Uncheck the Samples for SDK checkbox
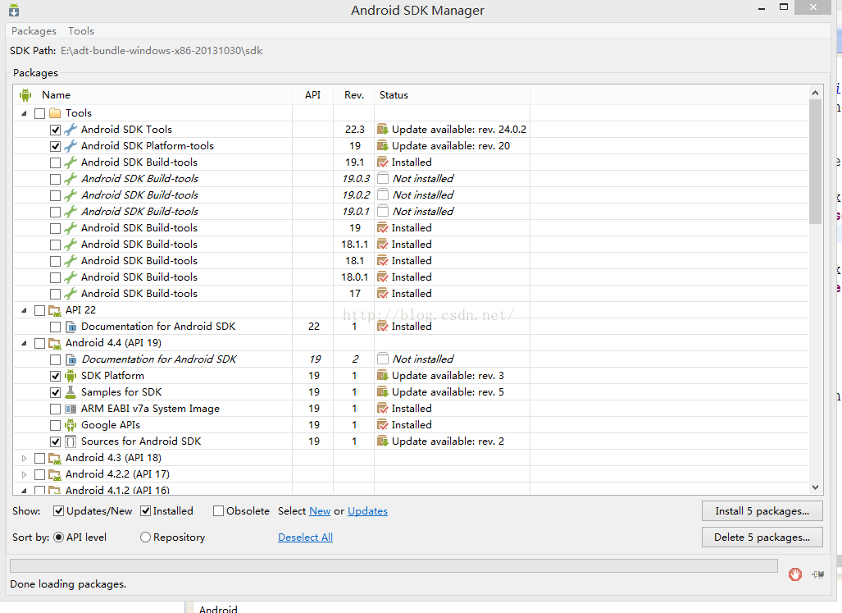This screenshot has width=842, height=613. click(55, 393)
